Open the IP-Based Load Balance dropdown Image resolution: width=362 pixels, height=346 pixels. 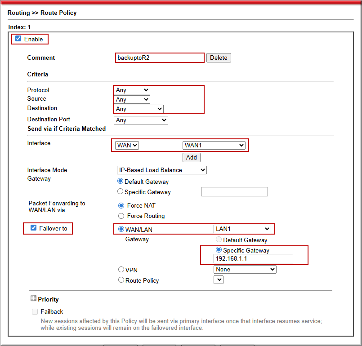pyautogui.click(x=161, y=170)
